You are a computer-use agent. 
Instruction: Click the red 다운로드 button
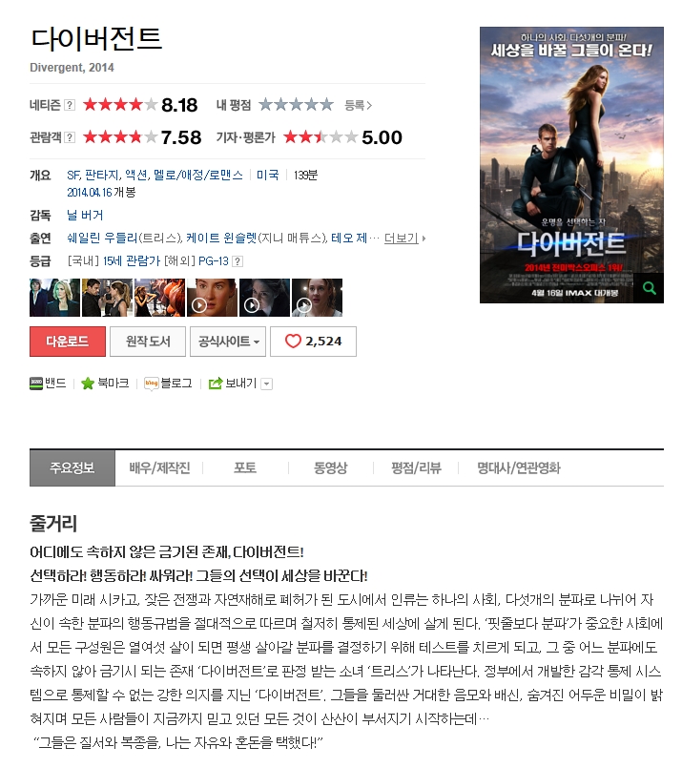pos(68,342)
